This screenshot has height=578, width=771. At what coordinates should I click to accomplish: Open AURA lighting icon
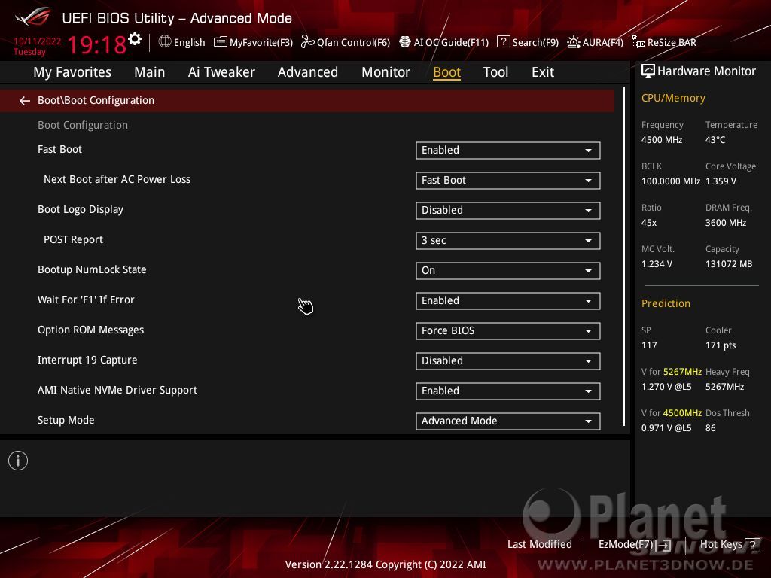tap(573, 42)
